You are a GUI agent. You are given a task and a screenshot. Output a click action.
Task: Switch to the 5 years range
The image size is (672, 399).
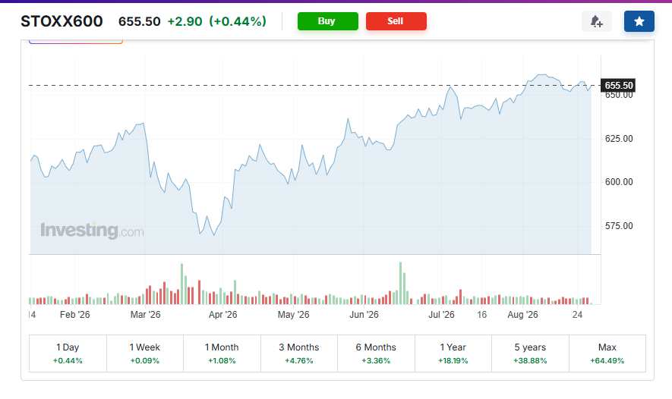[x=530, y=353]
